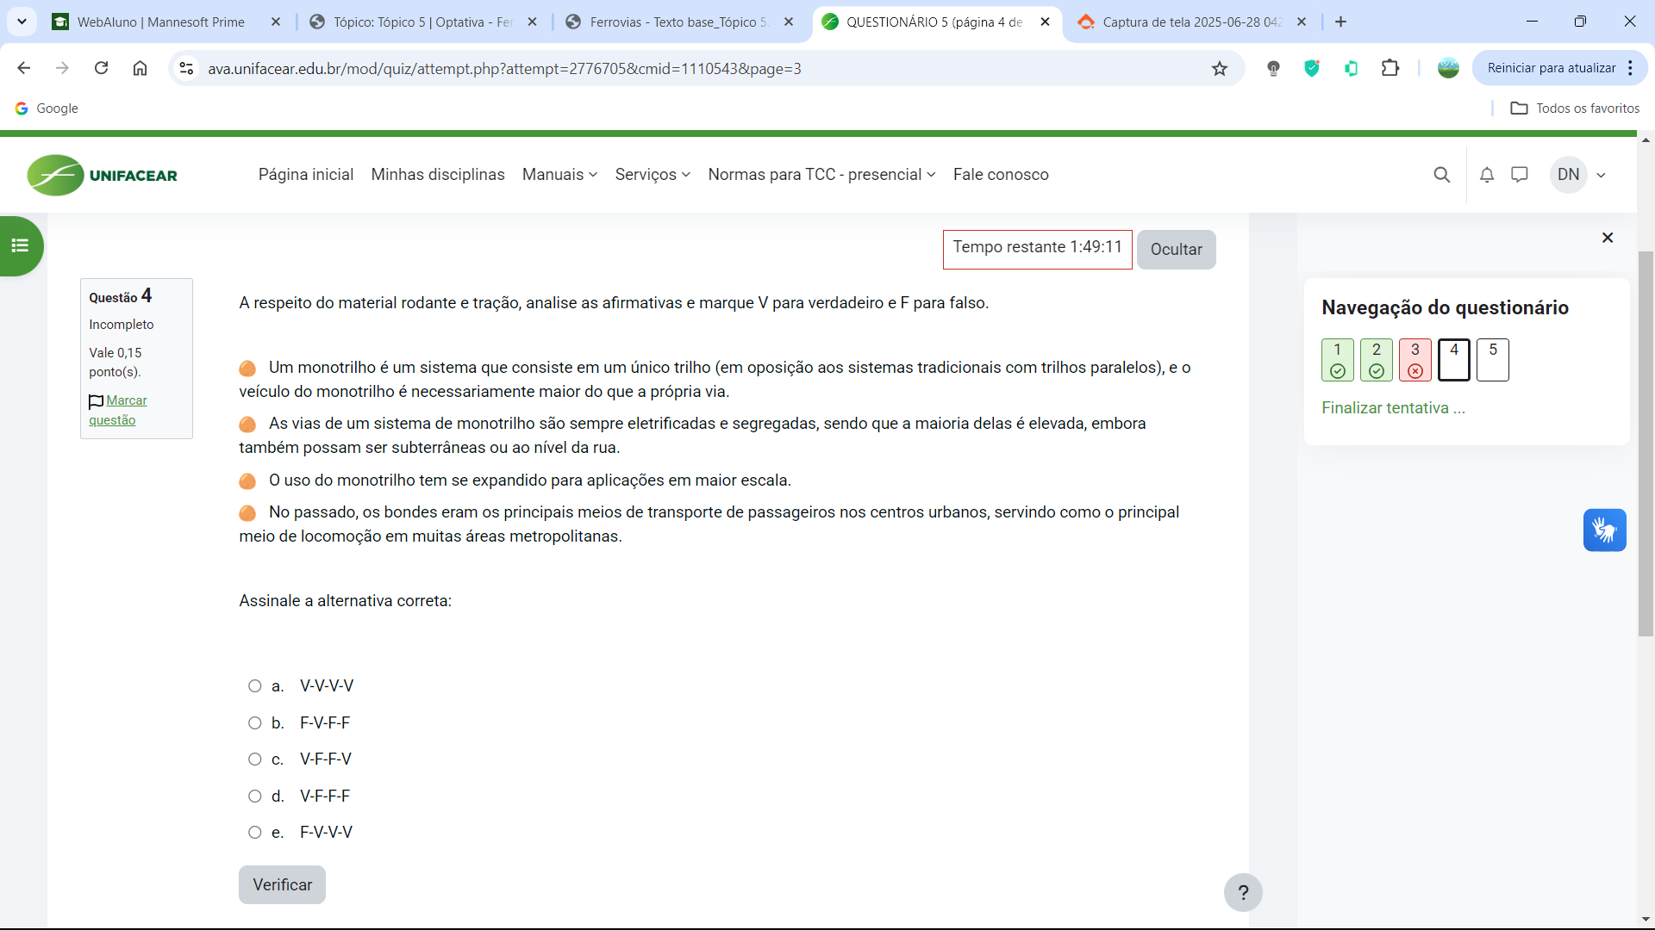Viewport: 1655px width, 930px height.
Task: Go to question 4 in navigation
Action: click(1453, 360)
